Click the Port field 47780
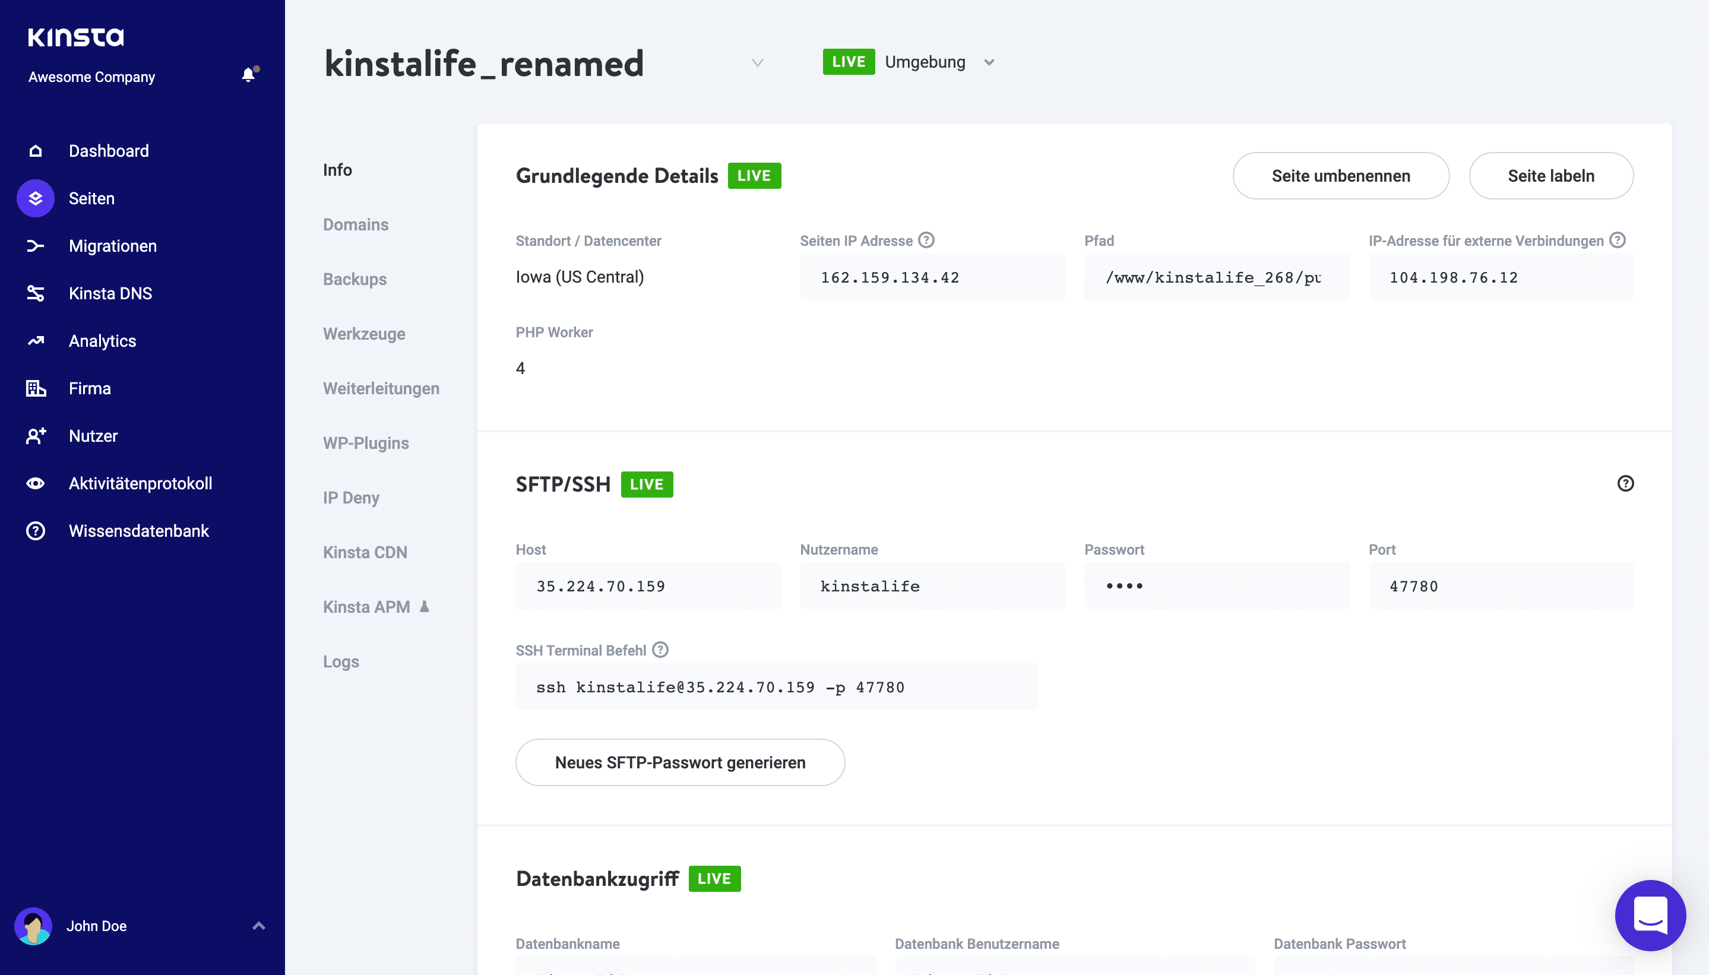 tap(1501, 586)
